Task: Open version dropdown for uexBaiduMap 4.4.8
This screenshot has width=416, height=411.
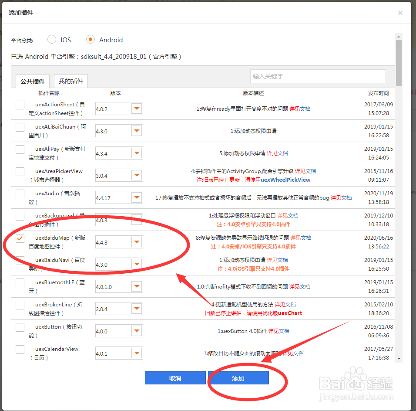Action: coord(137,242)
